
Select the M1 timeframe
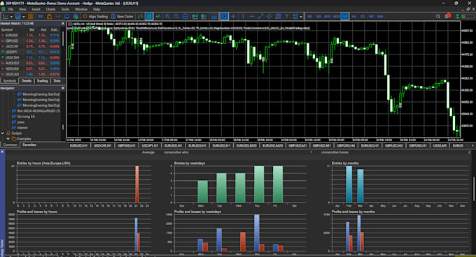pos(310,16)
